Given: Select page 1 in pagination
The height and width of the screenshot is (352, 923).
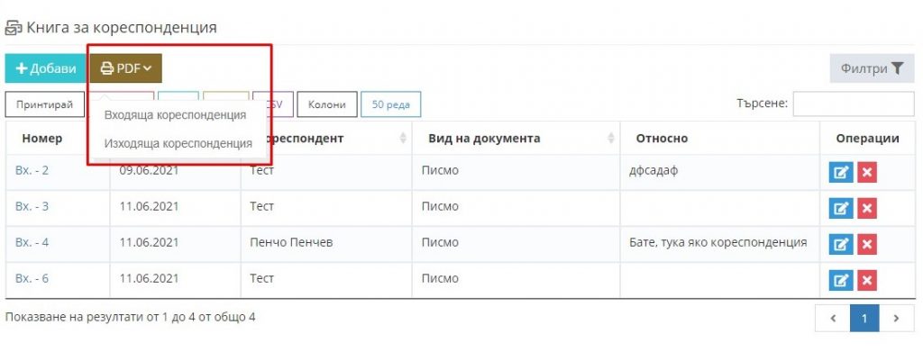Looking at the screenshot, I should coord(864,319).
